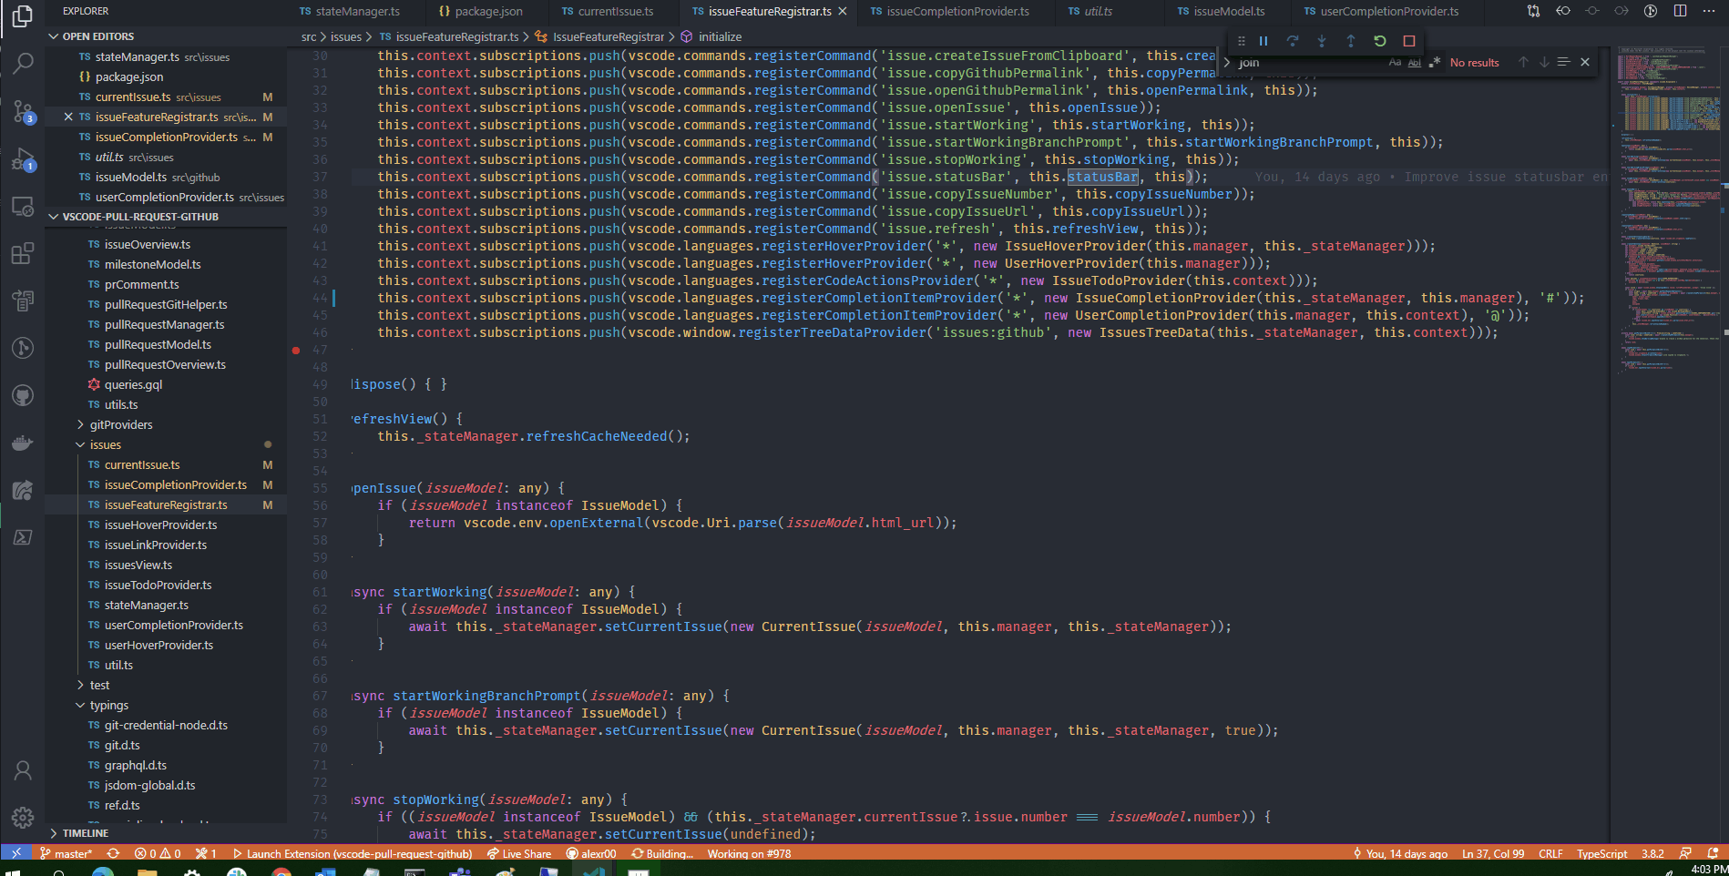Expand the gitProviders folder

click(x=121, y=424)
